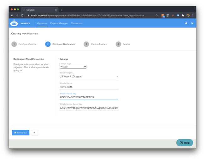The width and height of the screenshot is (205, 160).
Task: Click the MoveBot robot logo
Action: coord(14,23)
